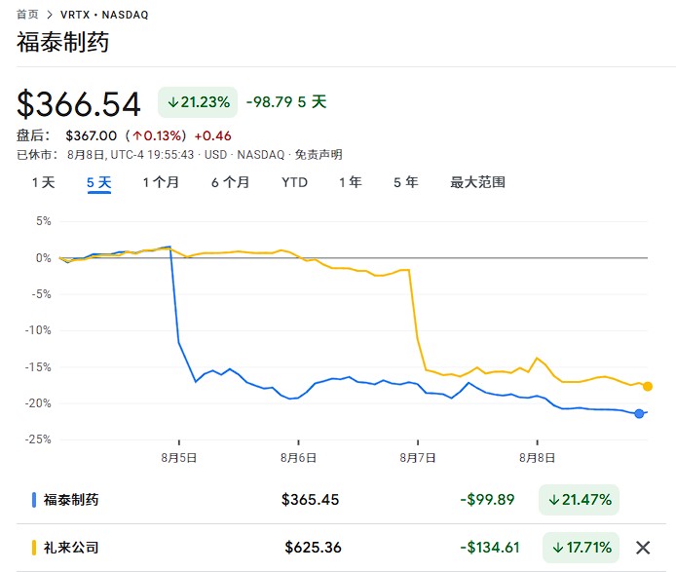Screen dimensions: 676x572
Task: Open the 福泰制药 comparison row
Action: [341, 500]
